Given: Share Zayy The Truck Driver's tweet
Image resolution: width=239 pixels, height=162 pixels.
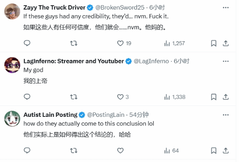Looking at the screenshot, I should point(226,43).
